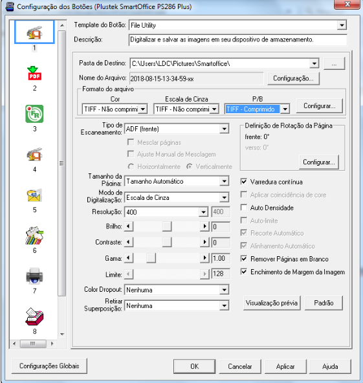Click Contraste slider left arrow

point(128,242)
